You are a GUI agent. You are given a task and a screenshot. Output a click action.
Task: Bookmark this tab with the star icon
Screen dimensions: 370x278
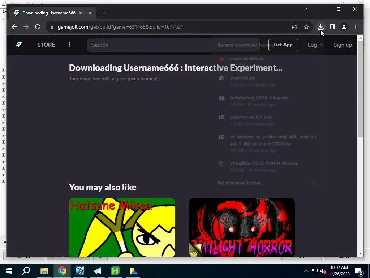coord(306,27)
